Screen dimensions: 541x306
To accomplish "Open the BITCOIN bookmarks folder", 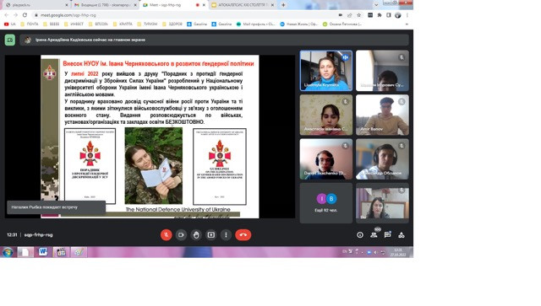I will pyautogui.click(x=98, y=24).
